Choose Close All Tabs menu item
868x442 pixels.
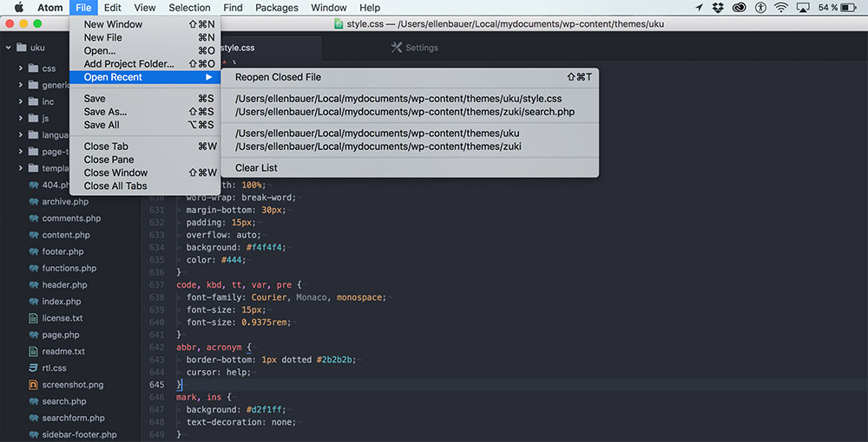pyautogui.click(x=145, y=186)
